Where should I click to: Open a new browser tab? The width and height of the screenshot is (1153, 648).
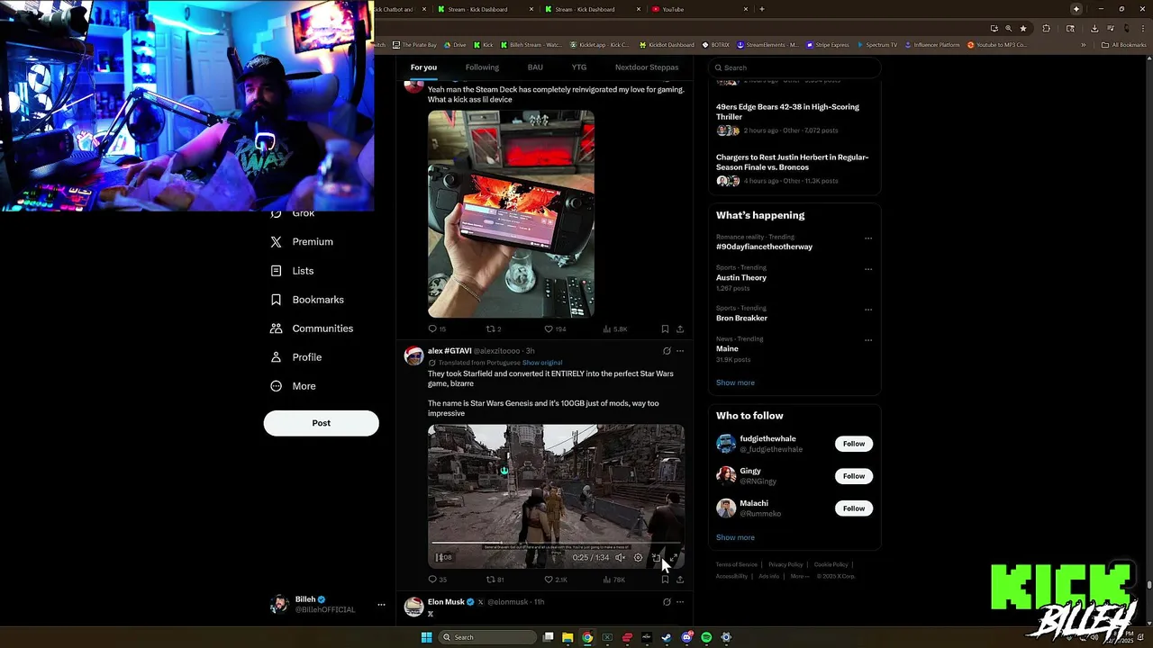click(762, 9)
